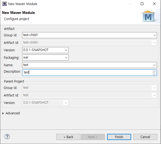
Task: Close the New Maven Module dialog
Action: click(154, 4)
